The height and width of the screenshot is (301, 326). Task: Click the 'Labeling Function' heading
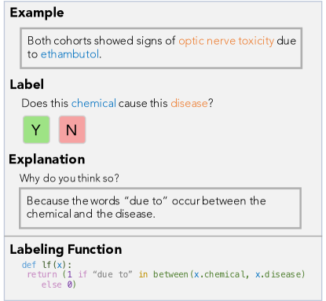coord(66,249)
